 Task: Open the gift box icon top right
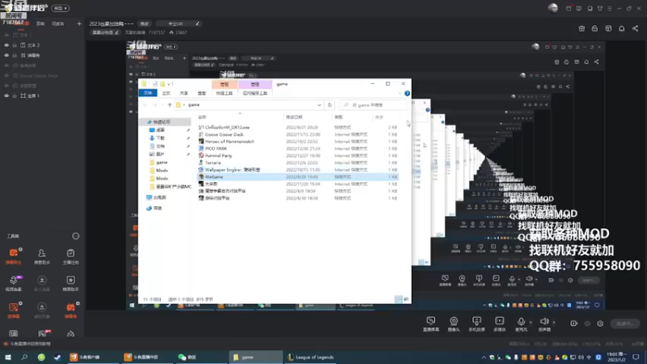click(x=581, y=28)
